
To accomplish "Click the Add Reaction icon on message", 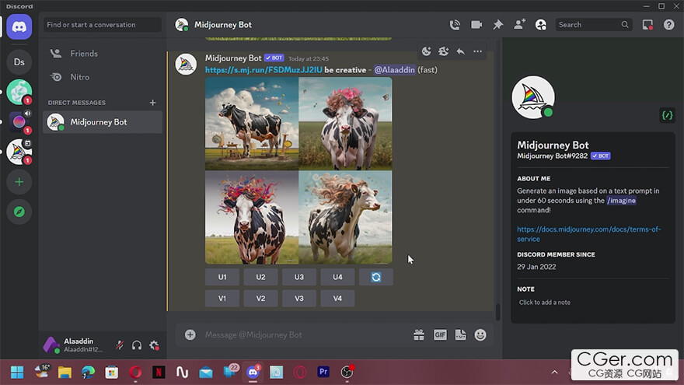I will 426,51.
